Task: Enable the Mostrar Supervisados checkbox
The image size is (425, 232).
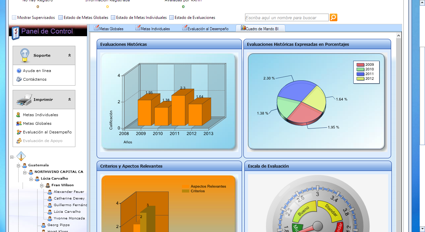Action: (14, 18)
